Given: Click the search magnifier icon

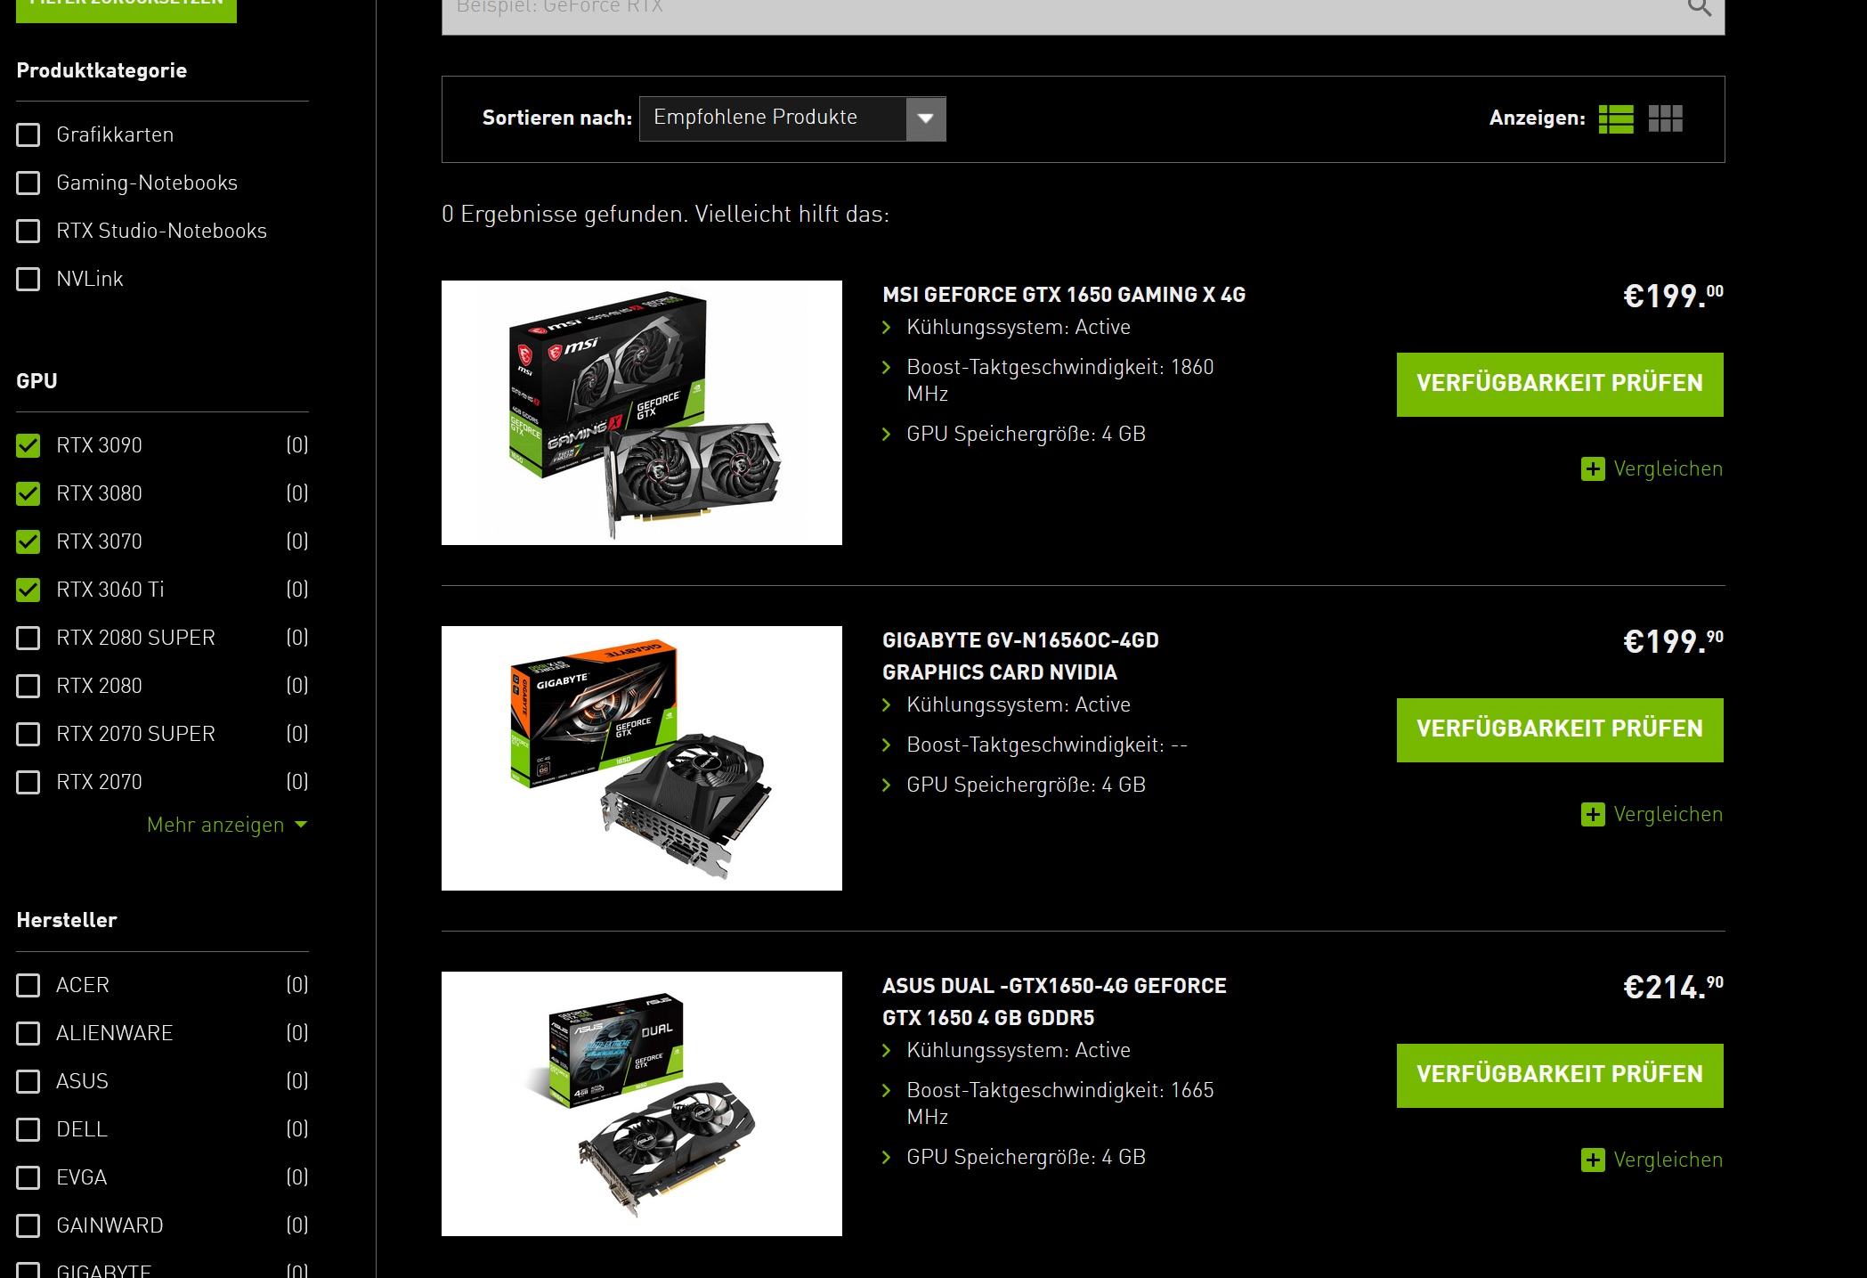Looking at the screenshot, I should click(1700, 8).
